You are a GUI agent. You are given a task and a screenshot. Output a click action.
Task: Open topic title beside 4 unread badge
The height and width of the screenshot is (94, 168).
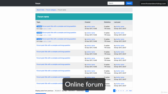pos(59,33)
